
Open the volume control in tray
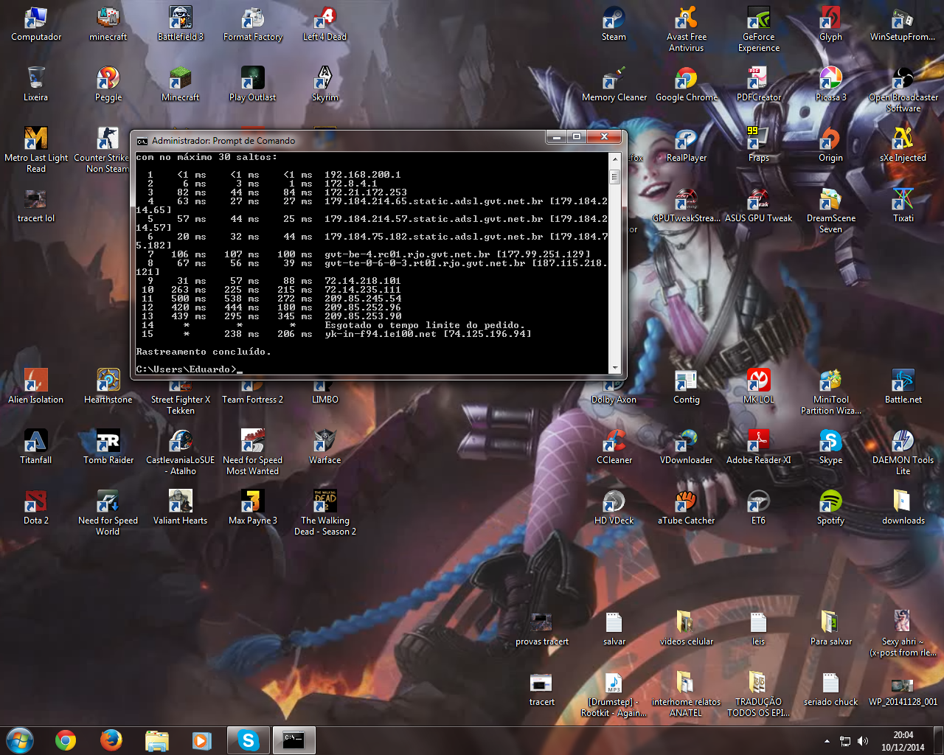[863, 741]
